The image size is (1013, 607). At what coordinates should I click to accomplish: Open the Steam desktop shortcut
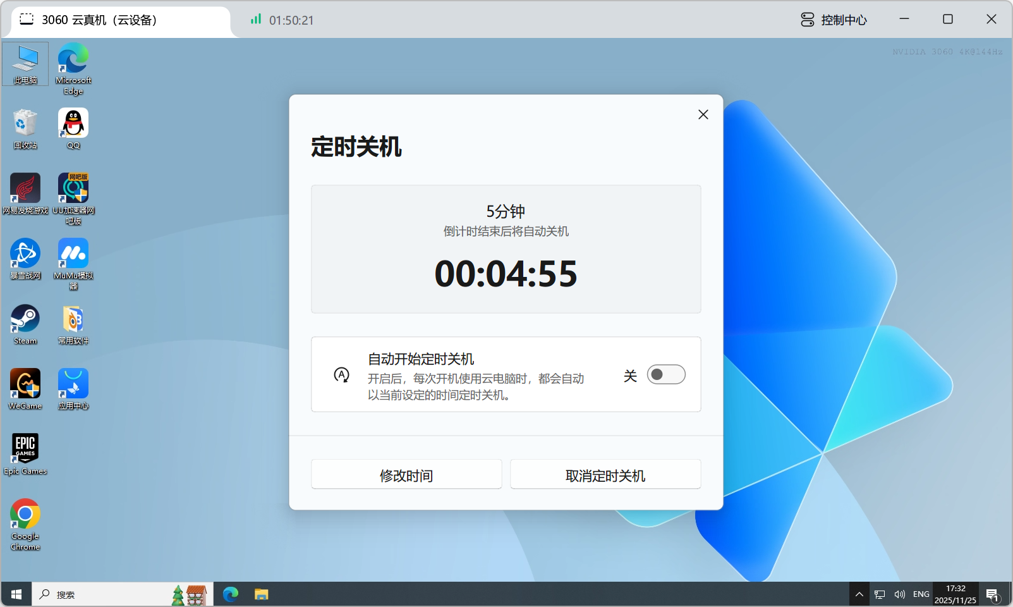[x=25, y=319]
